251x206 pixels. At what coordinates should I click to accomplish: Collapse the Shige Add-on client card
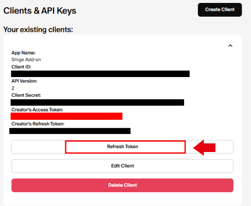tap(230, 46)
